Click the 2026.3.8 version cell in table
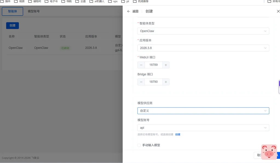The image size is (280, 163). point(91,48)
